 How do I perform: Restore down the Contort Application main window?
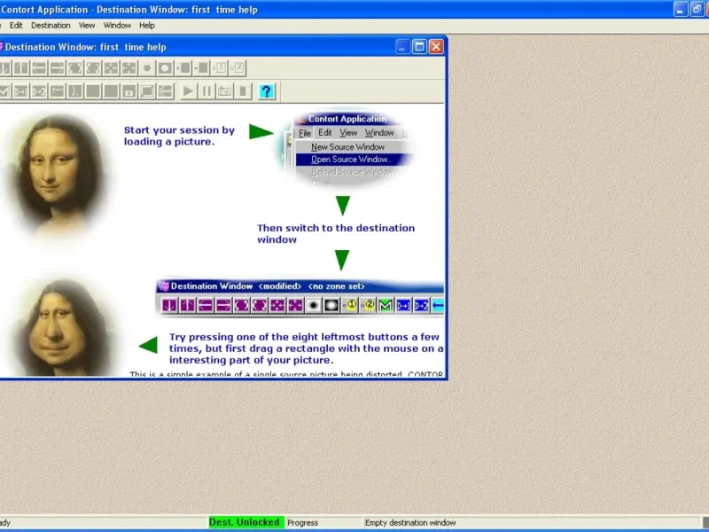[x=697, y=9]
